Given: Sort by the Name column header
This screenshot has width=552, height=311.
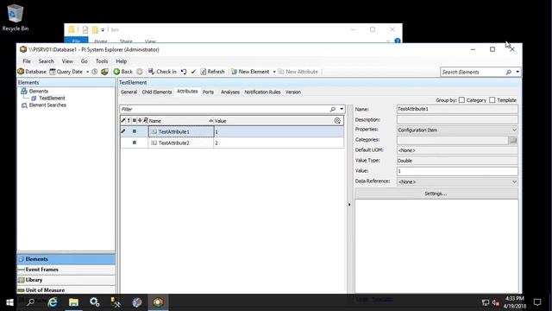Looking at the screenshot, I should point(180,121).
